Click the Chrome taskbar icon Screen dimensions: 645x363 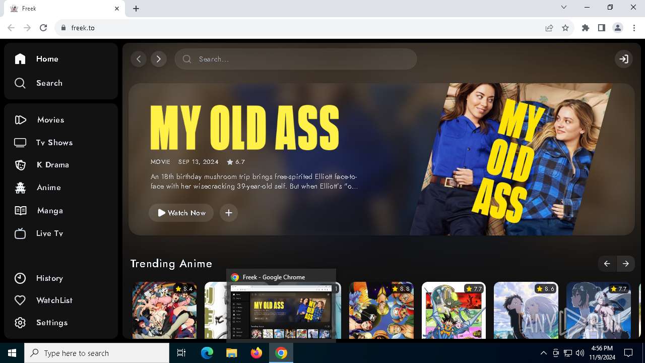pos(281,353)
